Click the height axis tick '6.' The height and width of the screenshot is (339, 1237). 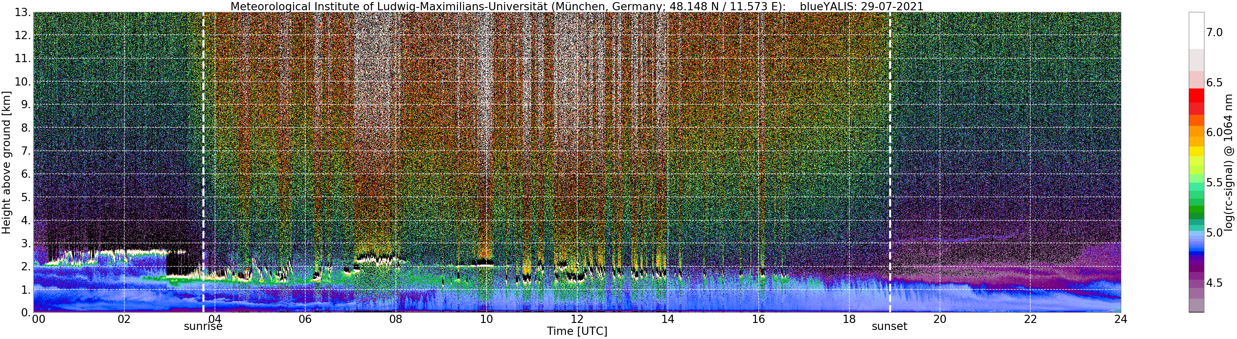26,174
